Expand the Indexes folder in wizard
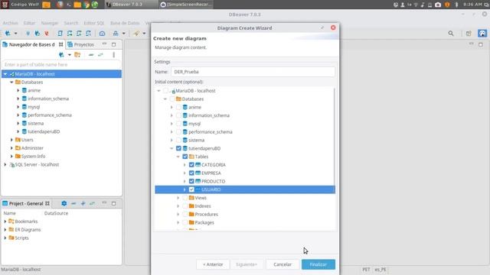 coord(178,206)
